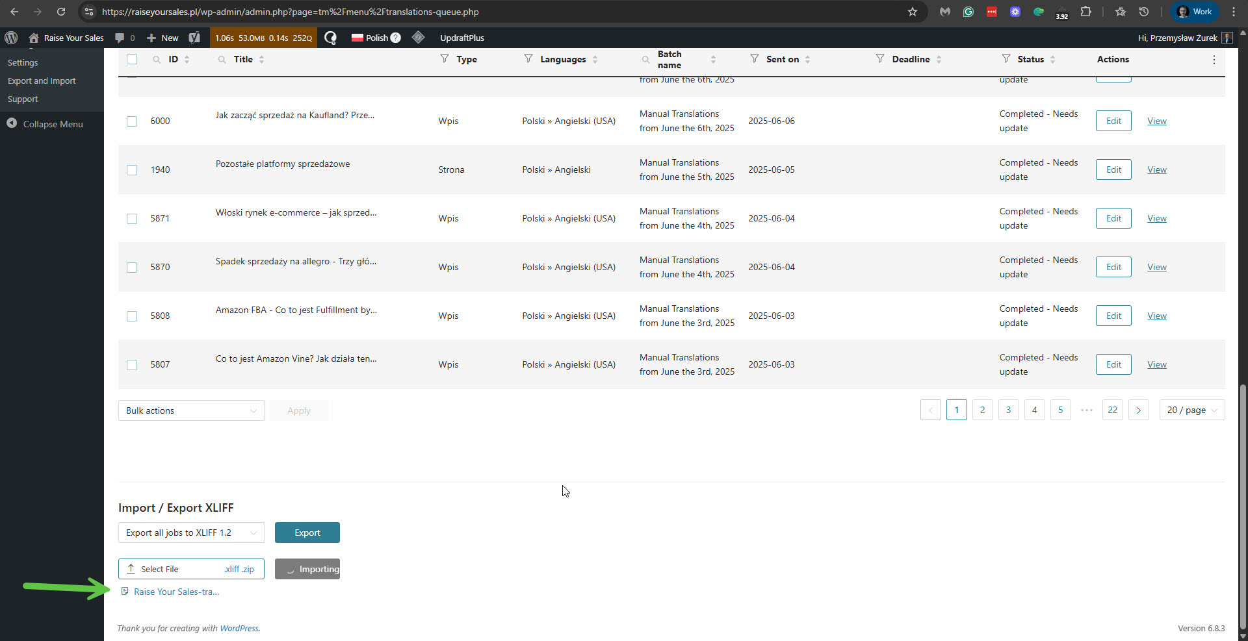Go to pagination page 22
Screen dimensions: 1248x641
(1112, 410)
